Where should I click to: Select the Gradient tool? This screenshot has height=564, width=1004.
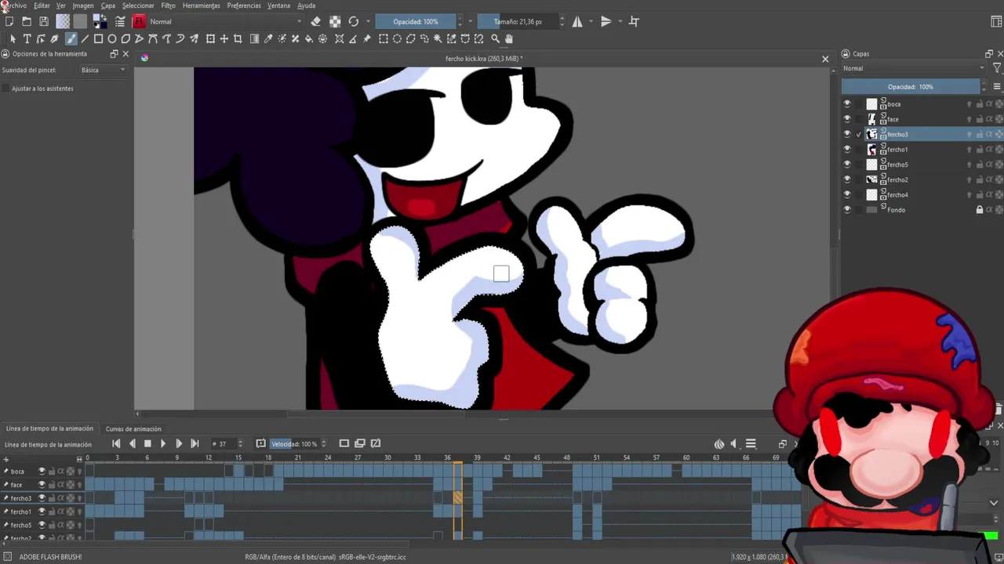pos(254,38)
